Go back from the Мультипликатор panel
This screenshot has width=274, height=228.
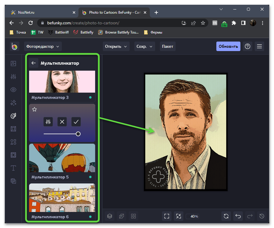pyautogui.click(x=34, y=63)
